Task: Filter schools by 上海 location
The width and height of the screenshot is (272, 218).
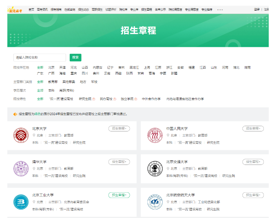Action: 147,68
